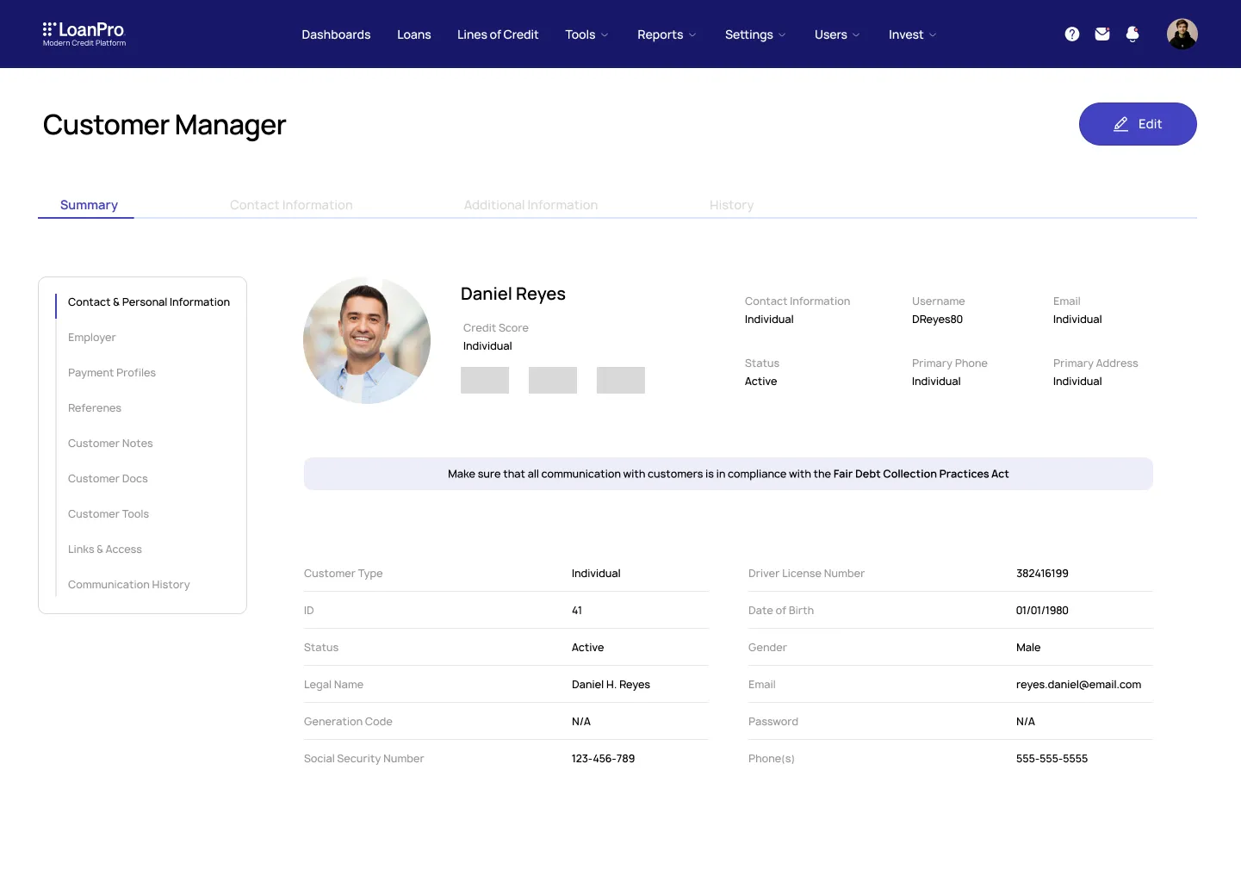Image resolution: width=1241 pixels, height=882 pixels.
Task: Open Communication History in sidebar
Action: coord(129,585)
